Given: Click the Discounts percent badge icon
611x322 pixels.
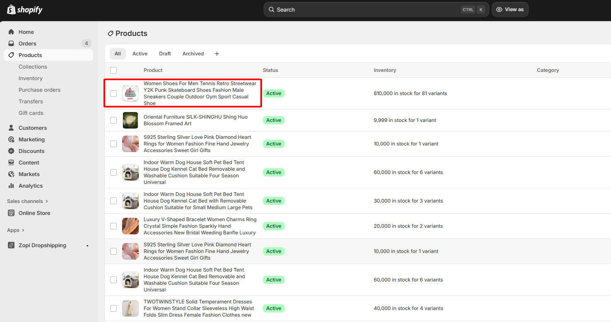Looking at the screenshot, I should tap(11, 151).
